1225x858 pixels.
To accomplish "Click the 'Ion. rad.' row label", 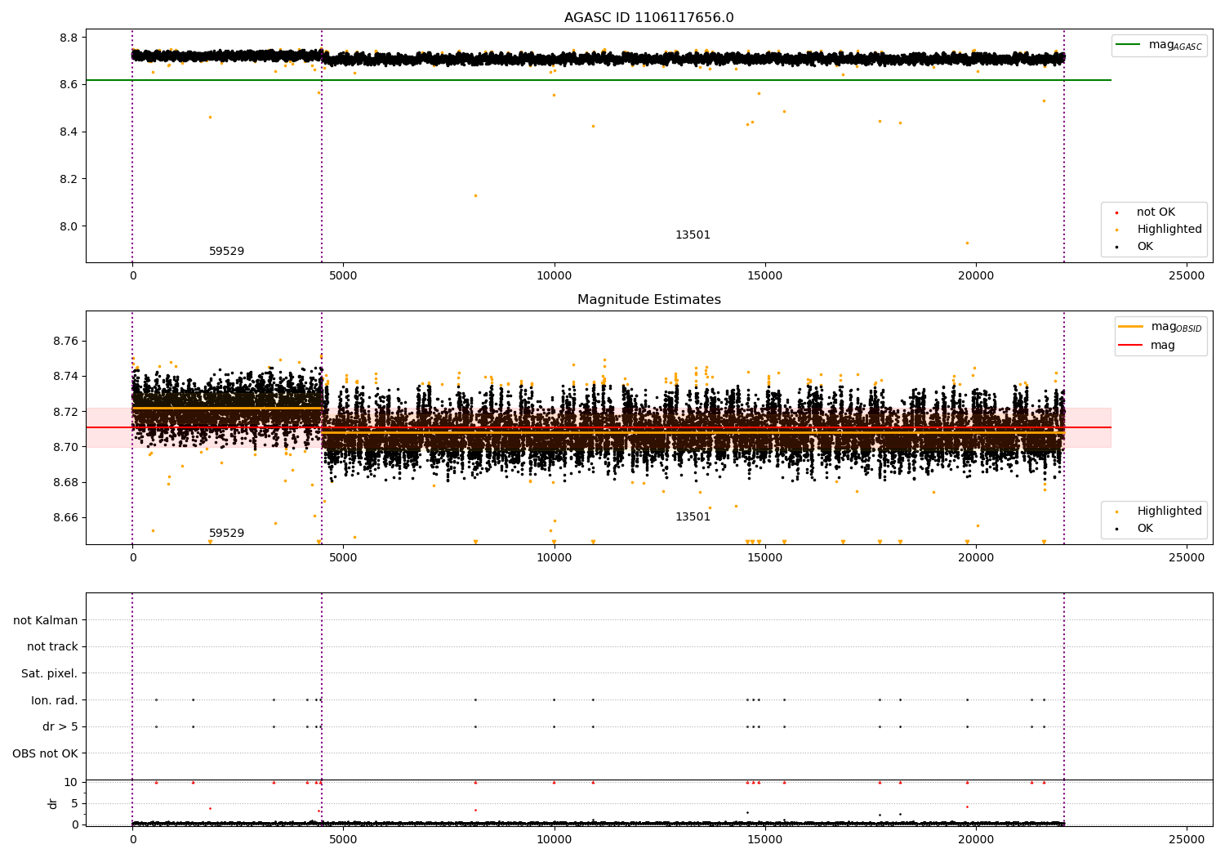I will point(55,700).
